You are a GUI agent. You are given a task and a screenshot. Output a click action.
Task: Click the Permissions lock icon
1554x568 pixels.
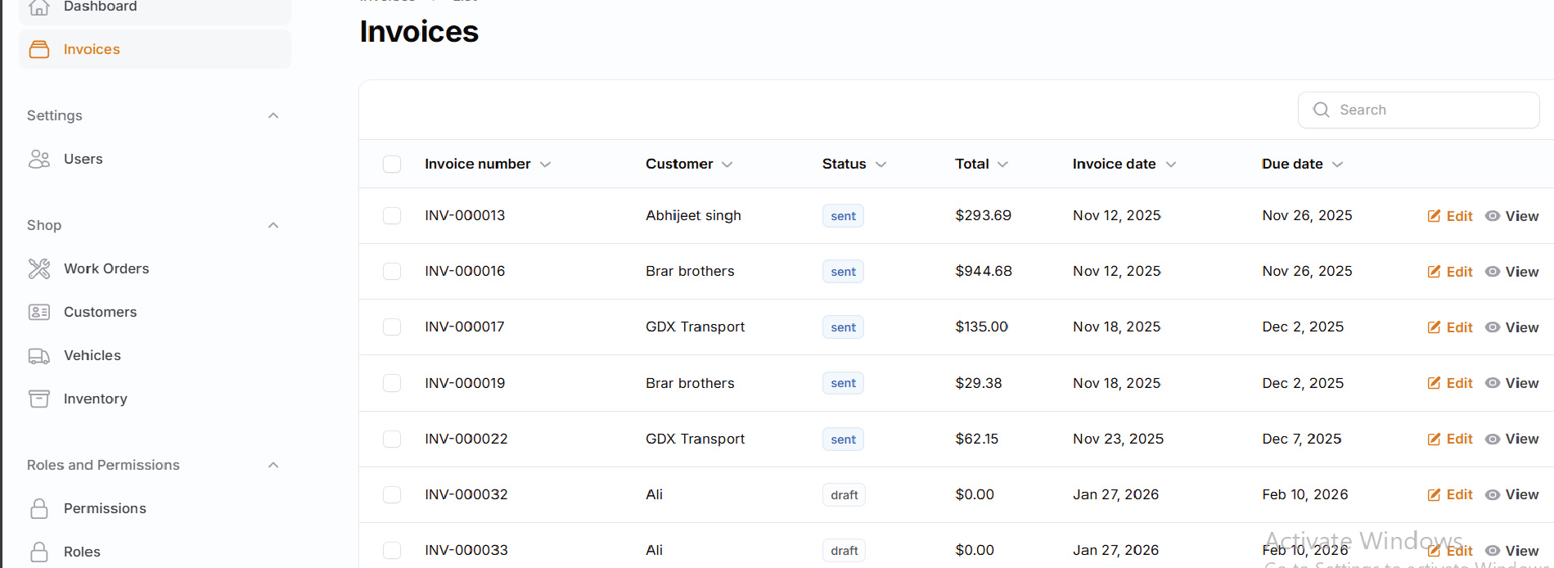[x=39, y=508]
